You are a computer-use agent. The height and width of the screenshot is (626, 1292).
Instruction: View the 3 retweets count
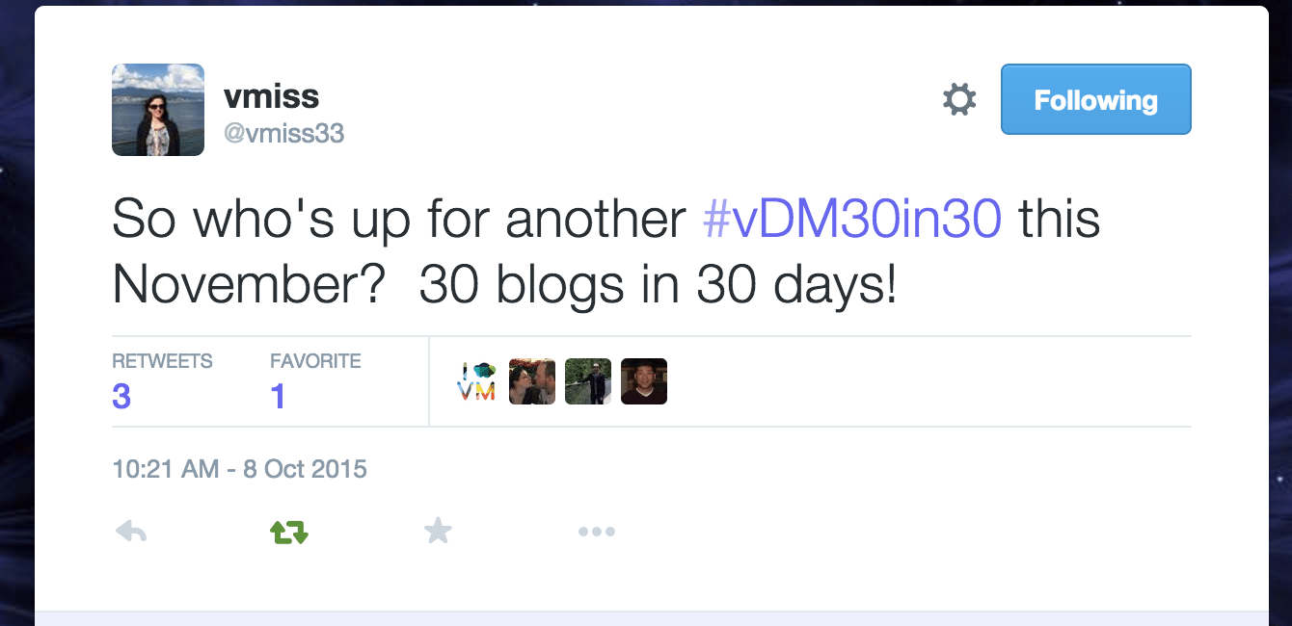point(121,396)
